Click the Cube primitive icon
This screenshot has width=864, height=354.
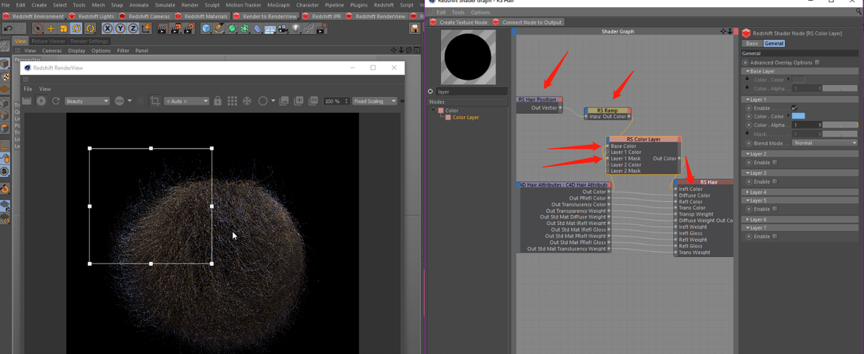[207, 29]
